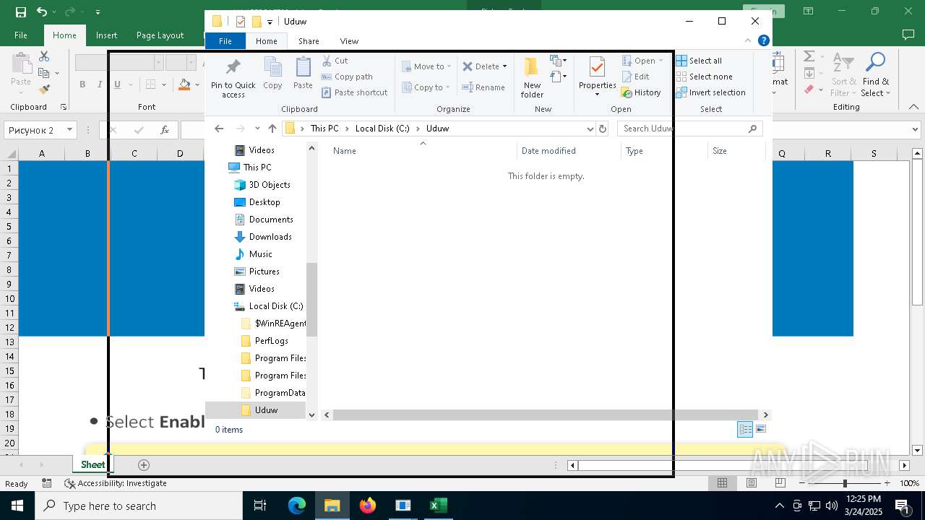Open the Copy to dropdown
The height and width of the screenshot is (520, 925).
[x=426, y=87]
